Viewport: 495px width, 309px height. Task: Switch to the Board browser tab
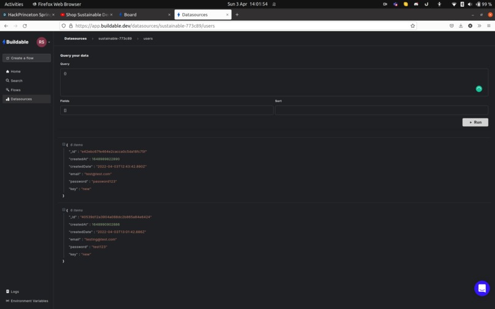pyautogui.click(x=145, y=15)
